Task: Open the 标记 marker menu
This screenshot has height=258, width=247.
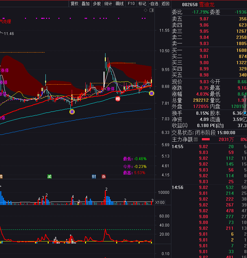Action: pyautogui.click(x=142, y=4)
